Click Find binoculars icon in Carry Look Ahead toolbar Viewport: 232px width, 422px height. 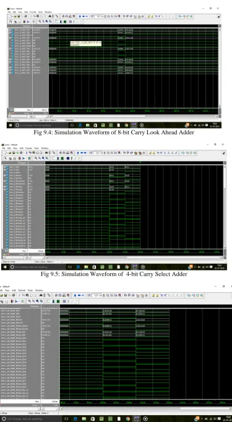click(50, 16)
